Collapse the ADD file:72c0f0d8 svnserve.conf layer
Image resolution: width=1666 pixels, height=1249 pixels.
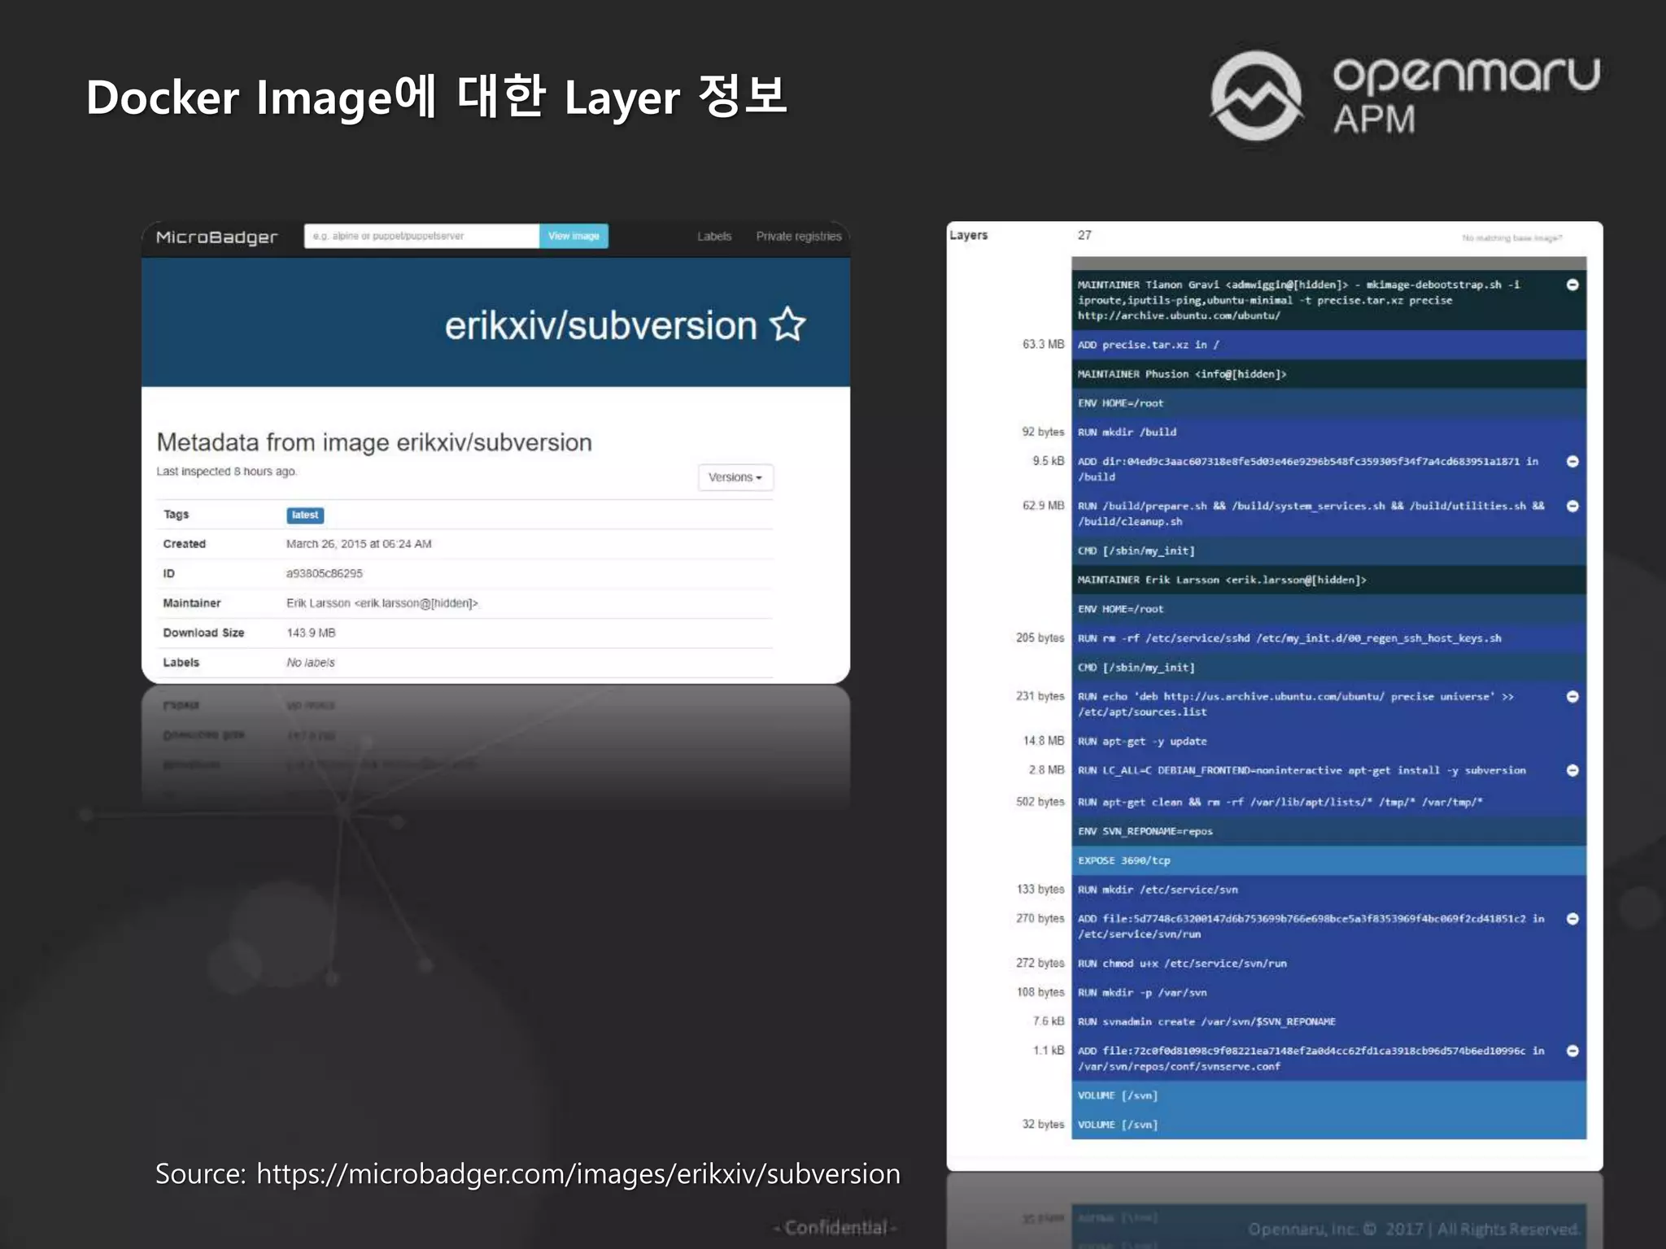pyautogui.click(x=1572, y=1051)
